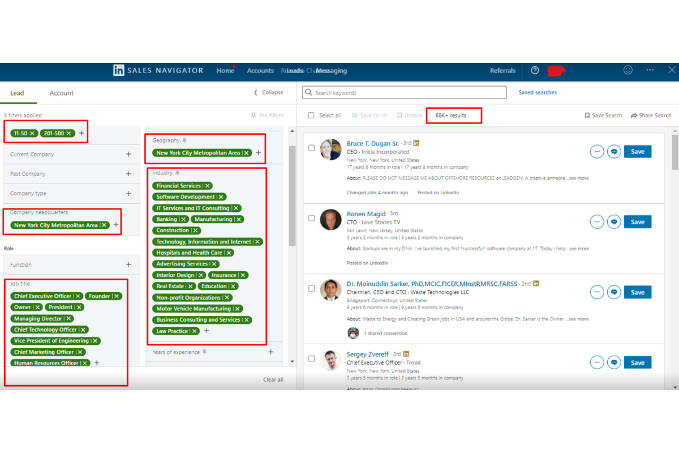Save Bruce T. Dugan Sr. as lead
This screenshot has height=453, width=679.
pyautogui.click(x=638, y=152)
